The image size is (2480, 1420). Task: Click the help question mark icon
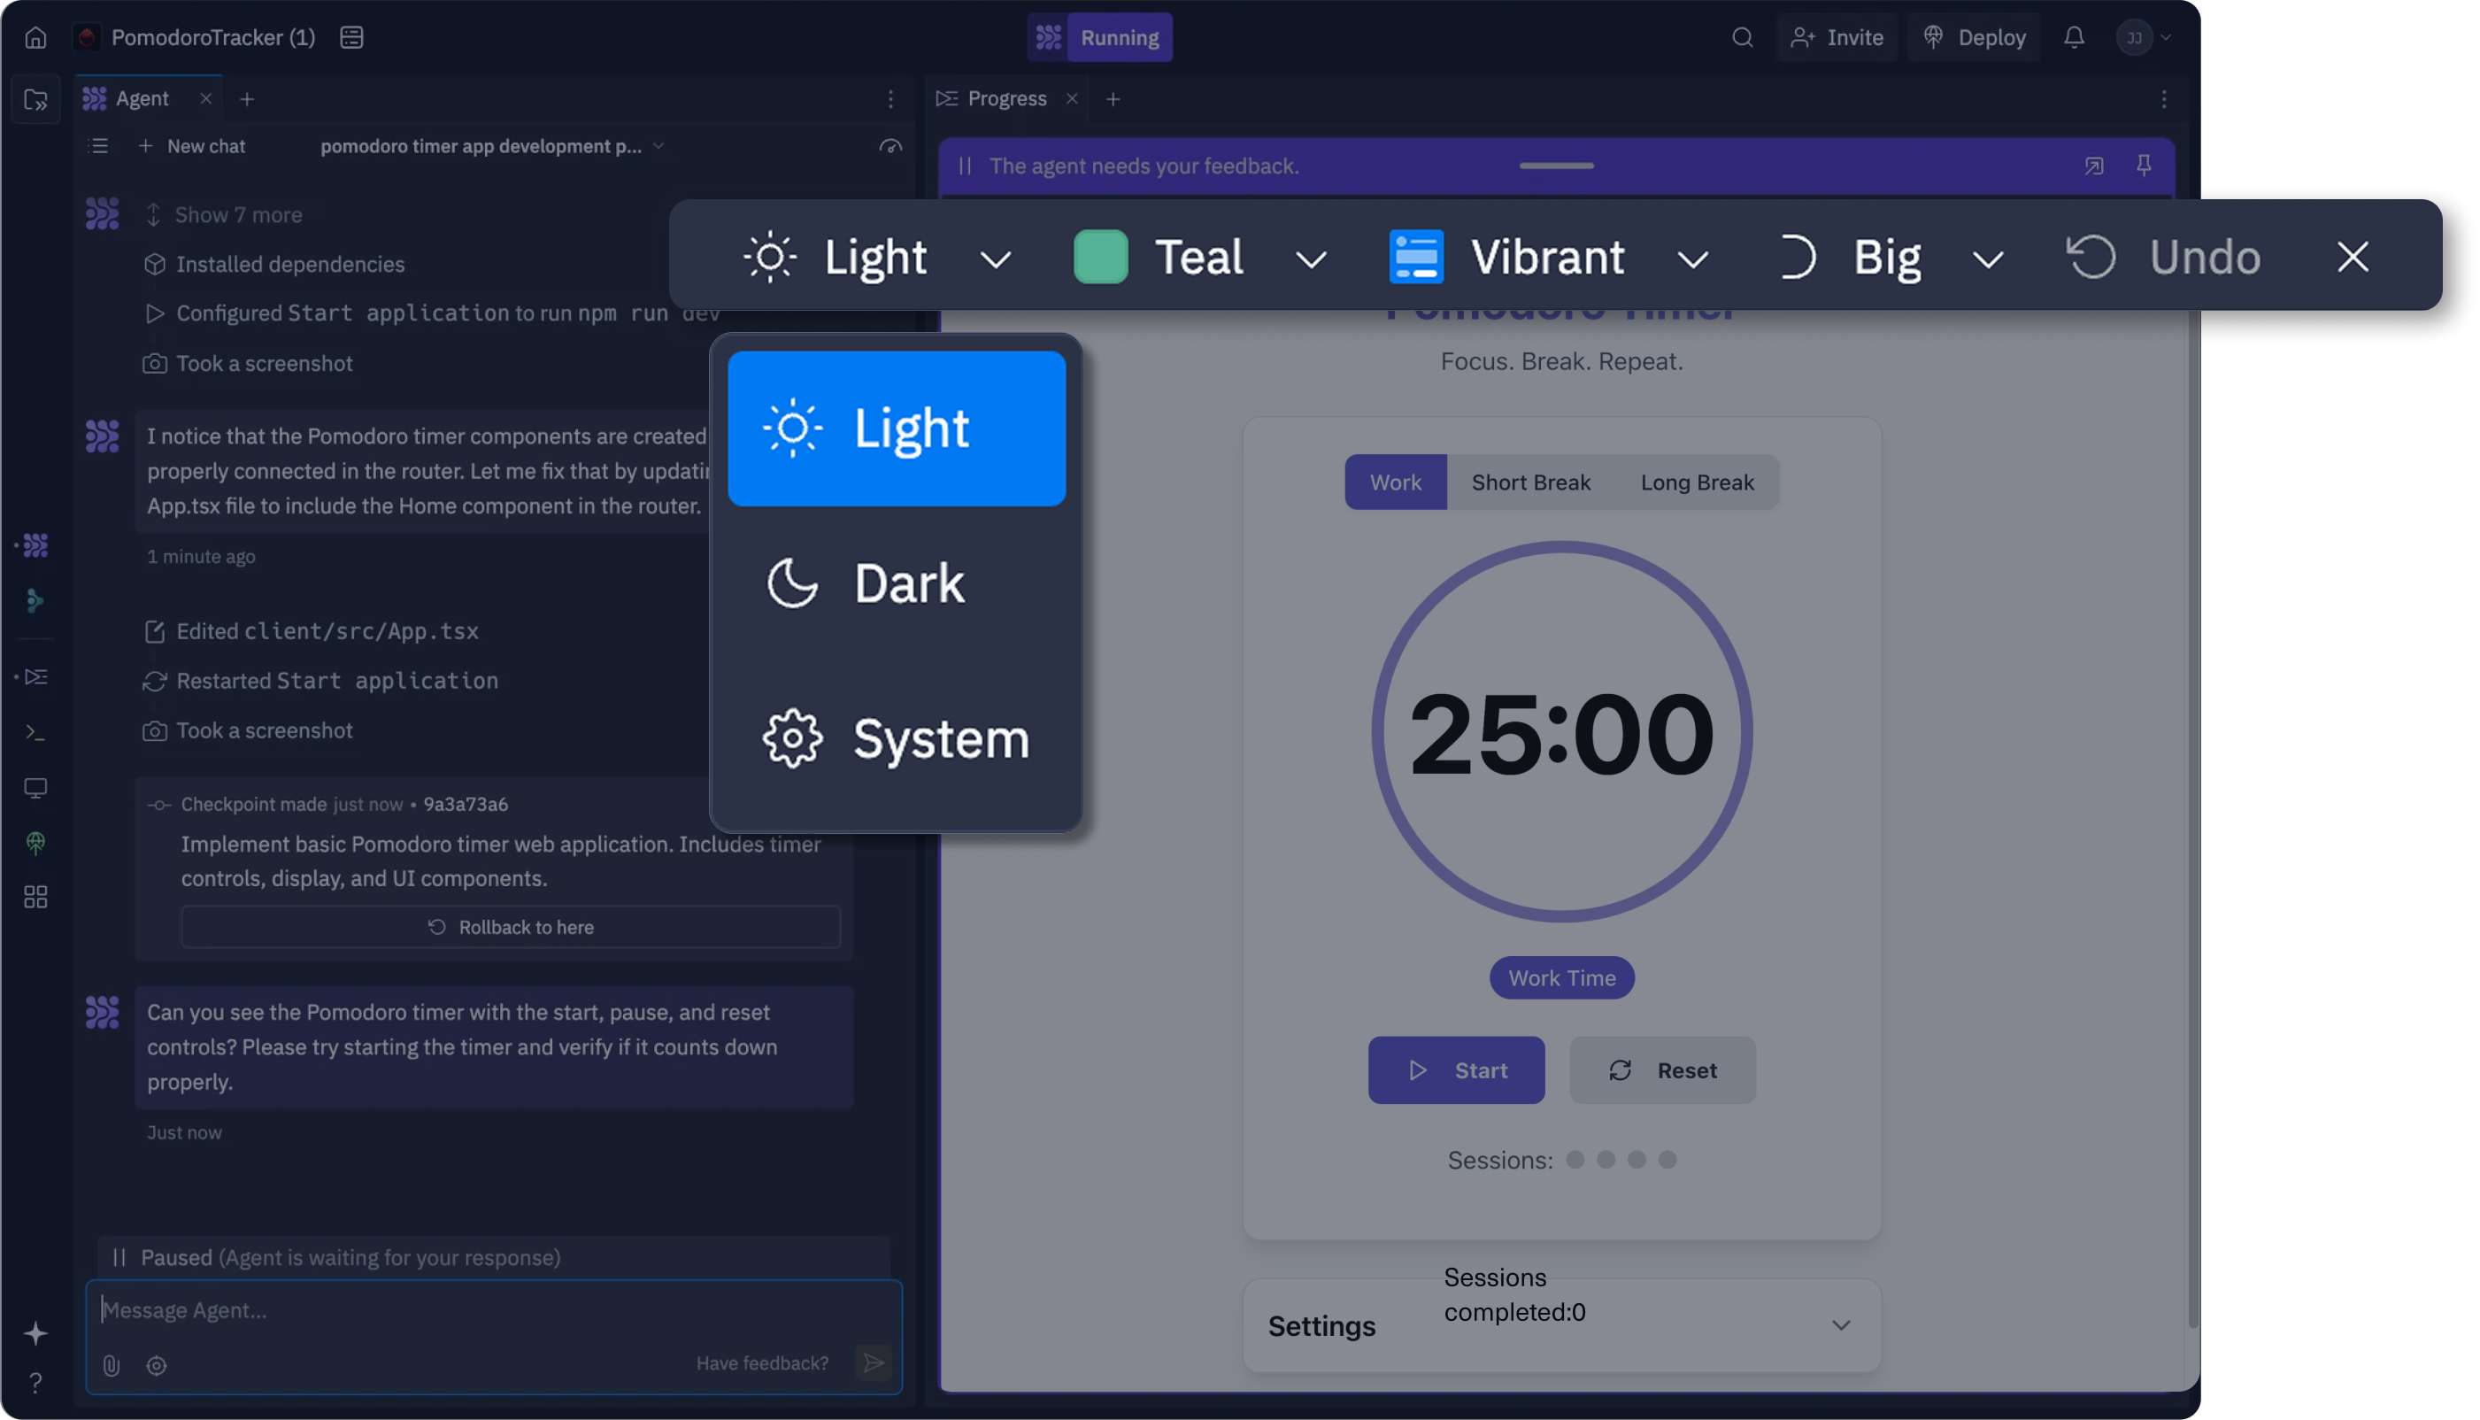point(36,1382)
